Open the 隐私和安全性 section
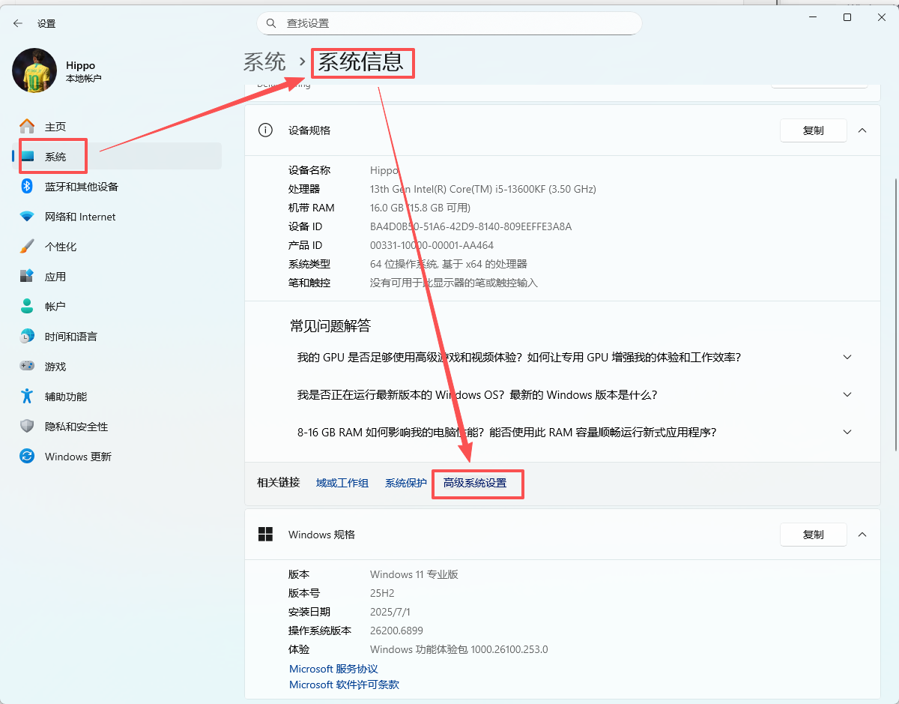The height and width of the screenshot is (704, 899). [x=117, y=427]
